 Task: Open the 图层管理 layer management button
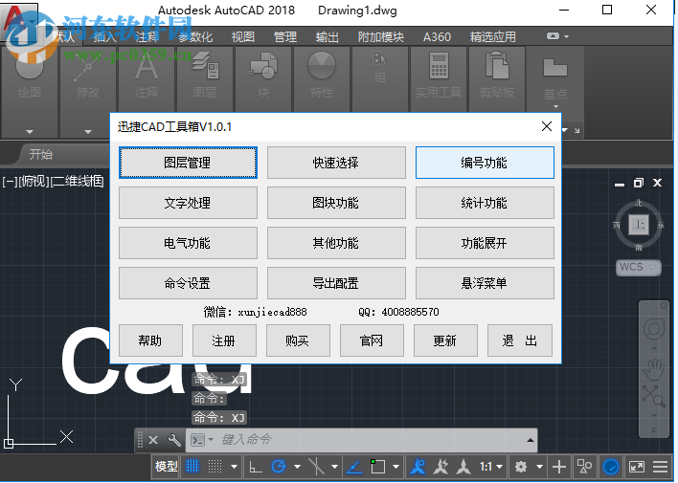coord(188,163)
